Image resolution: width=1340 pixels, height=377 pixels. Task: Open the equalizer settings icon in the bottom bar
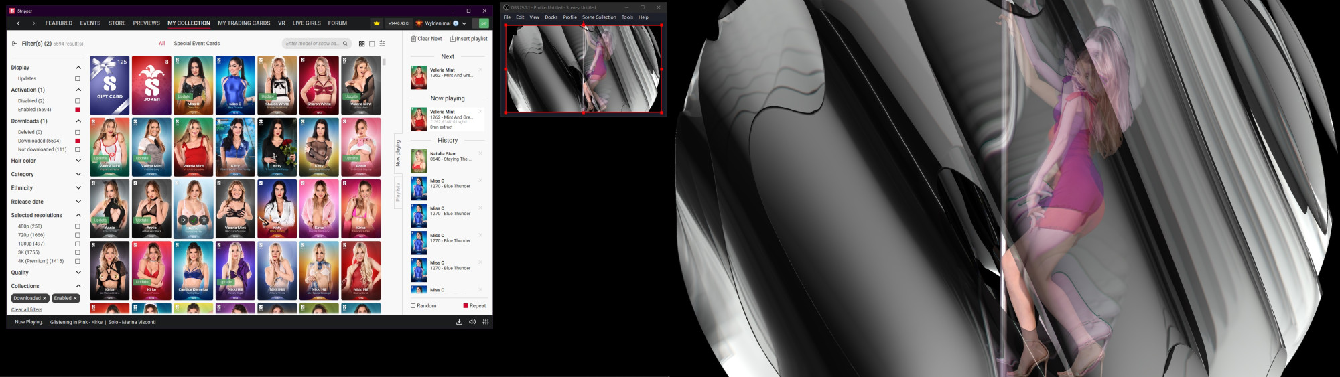pos(486,322)
